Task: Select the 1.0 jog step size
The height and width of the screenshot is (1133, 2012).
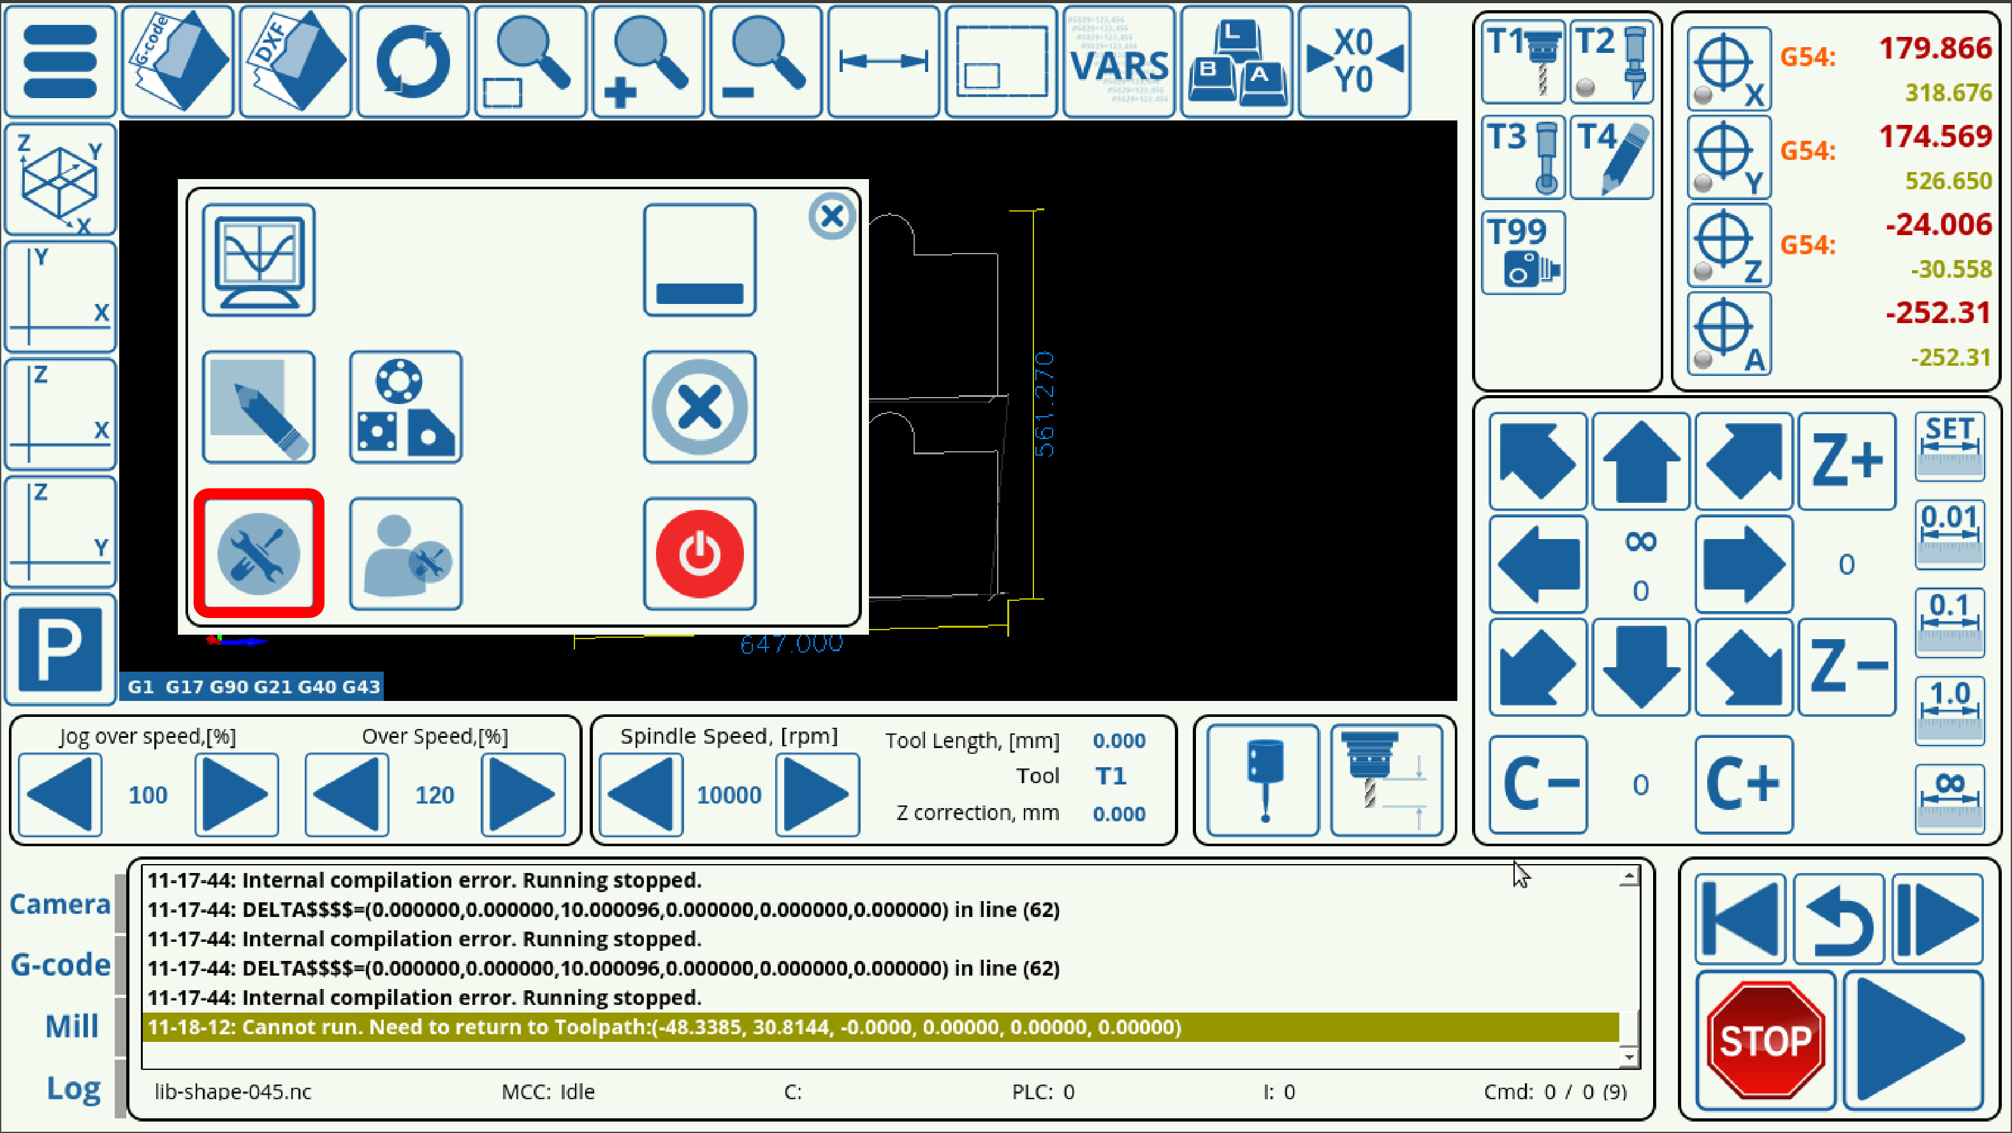Action: pyautogui.click(x=1949, y=711)
